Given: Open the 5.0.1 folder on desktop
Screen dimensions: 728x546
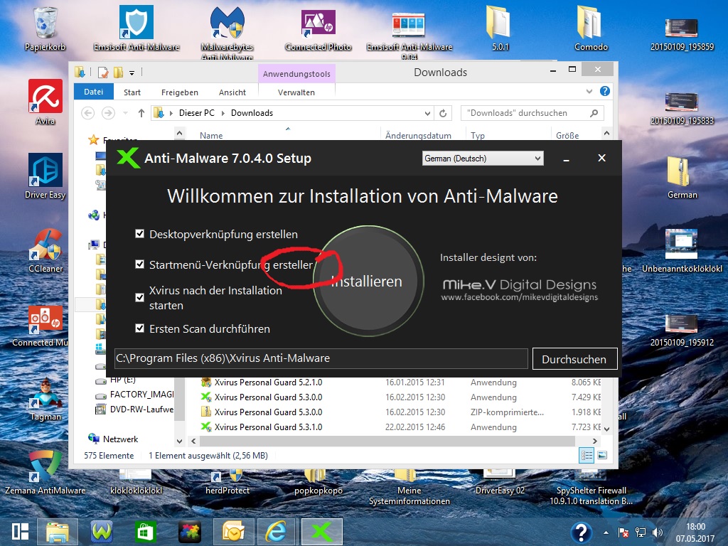Looking at the screenshot, I should (x=500, y=28).
